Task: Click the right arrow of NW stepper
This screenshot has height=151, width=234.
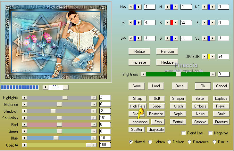Action: [x=139, y=7]
